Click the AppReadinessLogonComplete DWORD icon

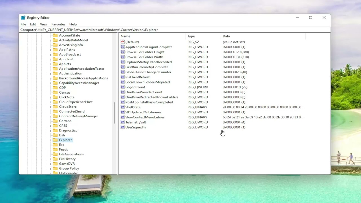coord(122,47)
